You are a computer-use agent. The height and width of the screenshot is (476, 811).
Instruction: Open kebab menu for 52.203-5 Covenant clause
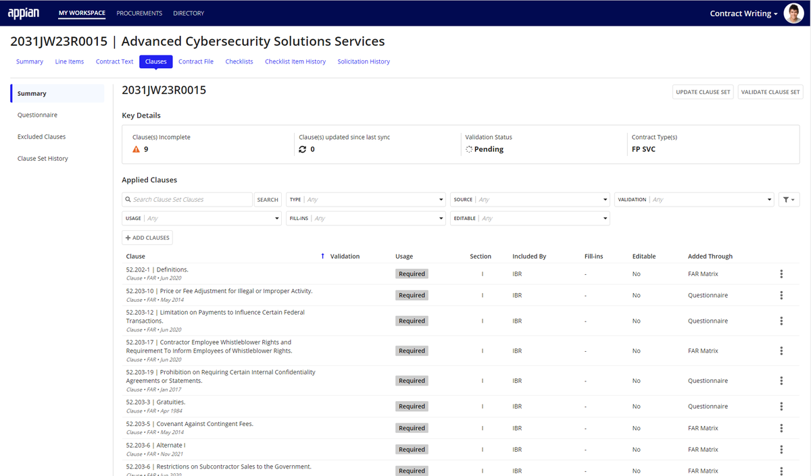[x=781, y=428]
